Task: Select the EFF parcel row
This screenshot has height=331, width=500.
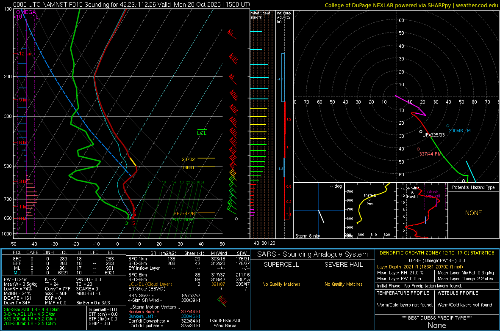Action: click(x=64, y=263)
